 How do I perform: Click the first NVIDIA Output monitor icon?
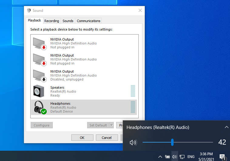40,44
